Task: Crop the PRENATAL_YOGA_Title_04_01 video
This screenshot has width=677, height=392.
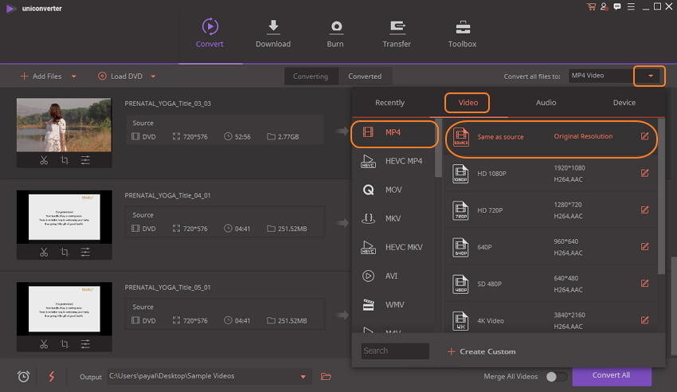Action: click(x=65, y=252)
